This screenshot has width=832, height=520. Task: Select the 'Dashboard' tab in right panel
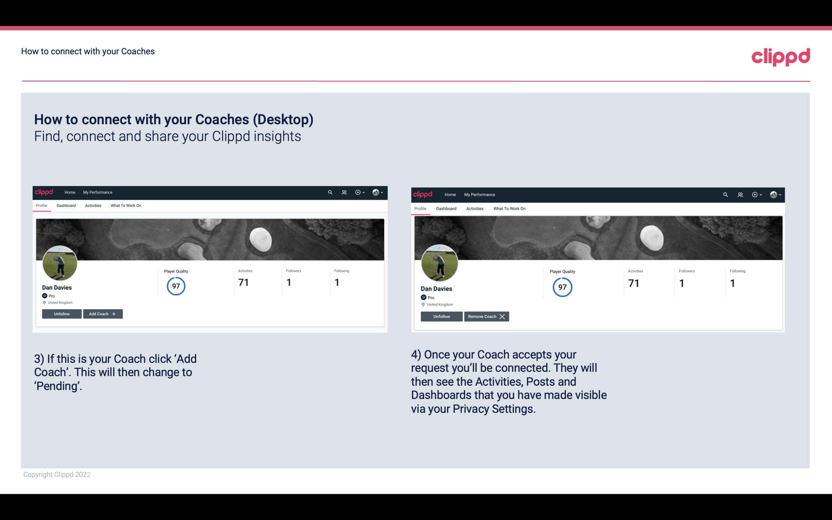pos(445,208)
